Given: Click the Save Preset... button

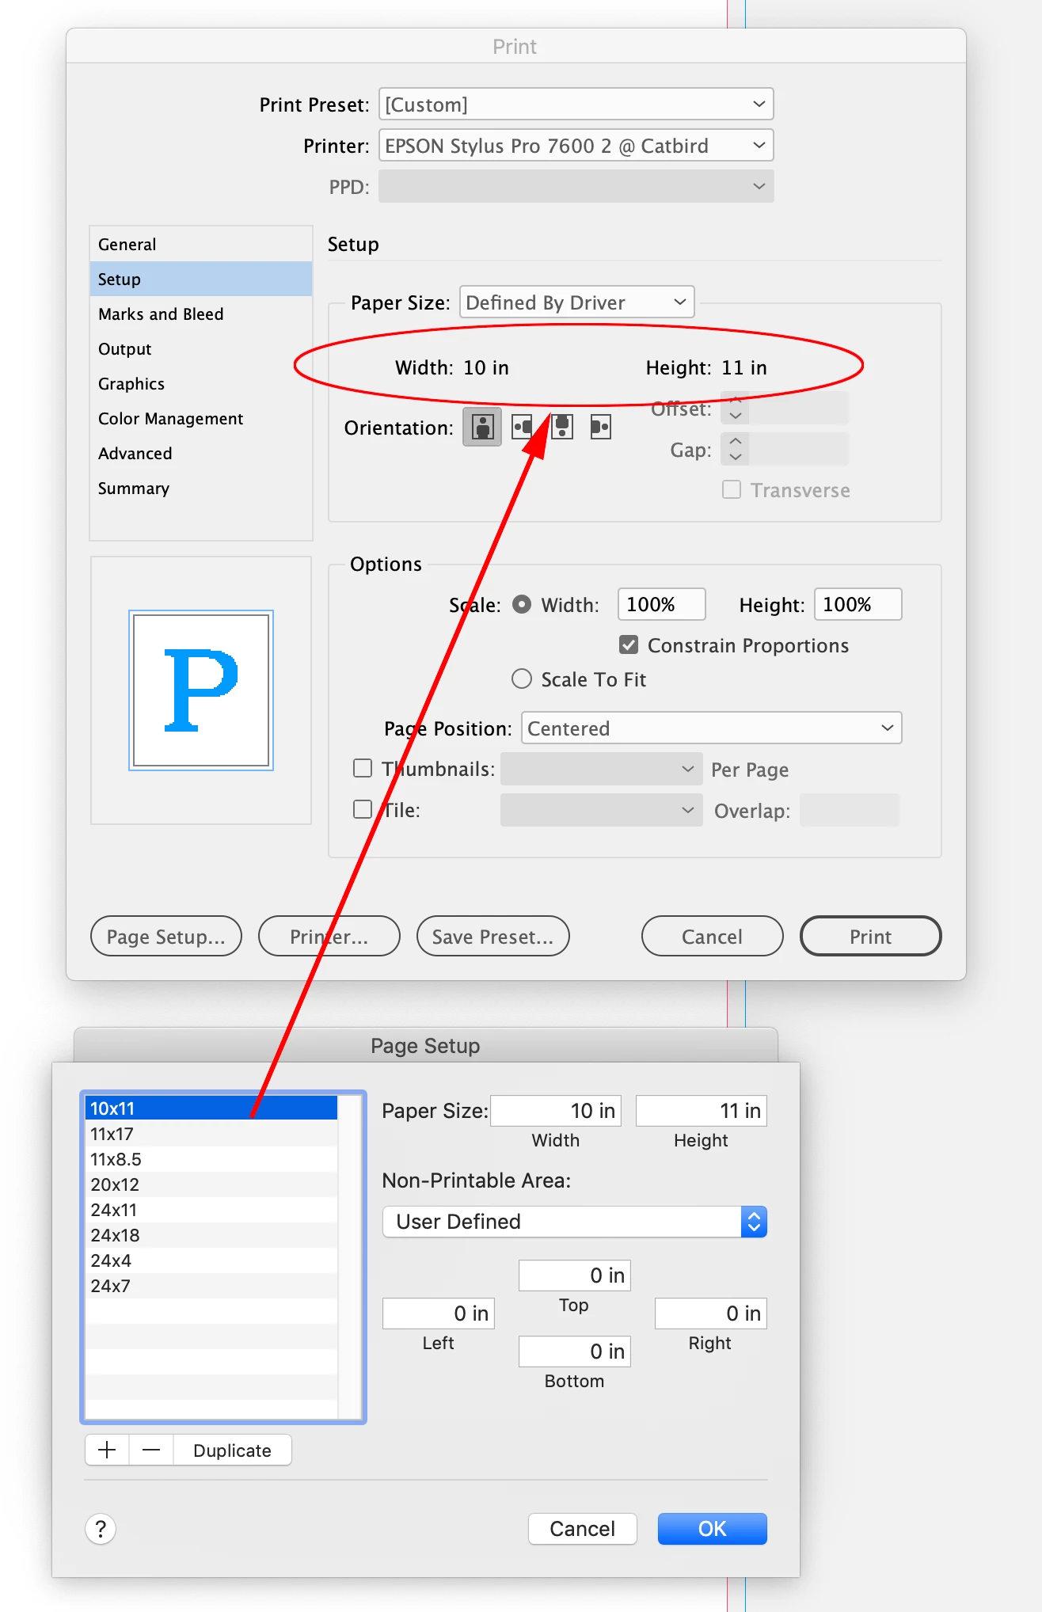Looking at the screenshot, I should (493, 937).
